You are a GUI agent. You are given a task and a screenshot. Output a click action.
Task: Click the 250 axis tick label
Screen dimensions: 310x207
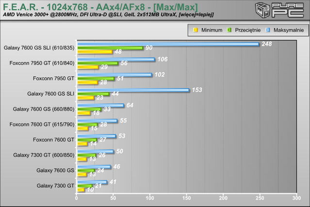pyautogui.click(x=260, y=198)
